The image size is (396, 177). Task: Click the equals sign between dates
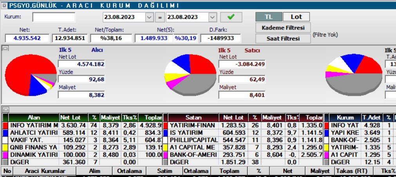click(159, 18)
